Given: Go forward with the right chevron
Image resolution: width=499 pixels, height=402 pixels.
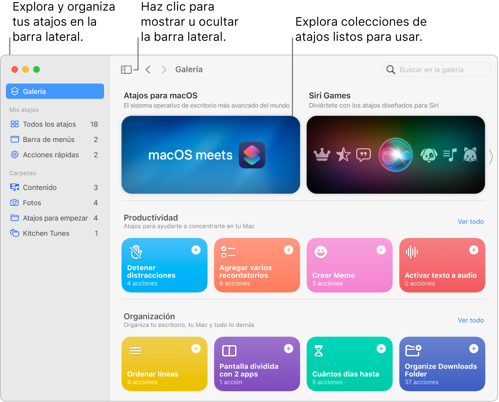Looking at the screenshot, I should click(164, 69).
